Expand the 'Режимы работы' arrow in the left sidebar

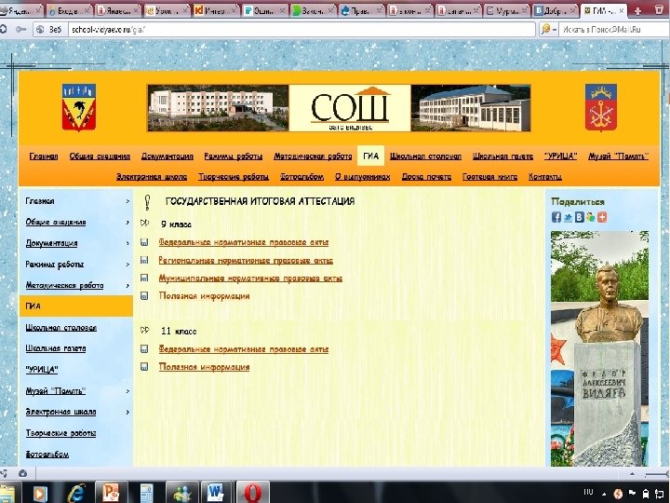[127, 265]
